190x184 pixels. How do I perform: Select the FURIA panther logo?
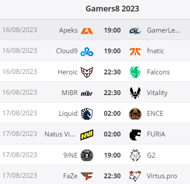tap(135, 135)
